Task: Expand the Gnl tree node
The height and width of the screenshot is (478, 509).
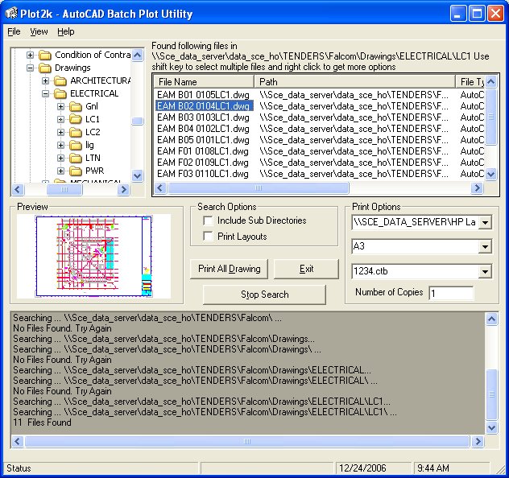Action: tap(60, 106)
